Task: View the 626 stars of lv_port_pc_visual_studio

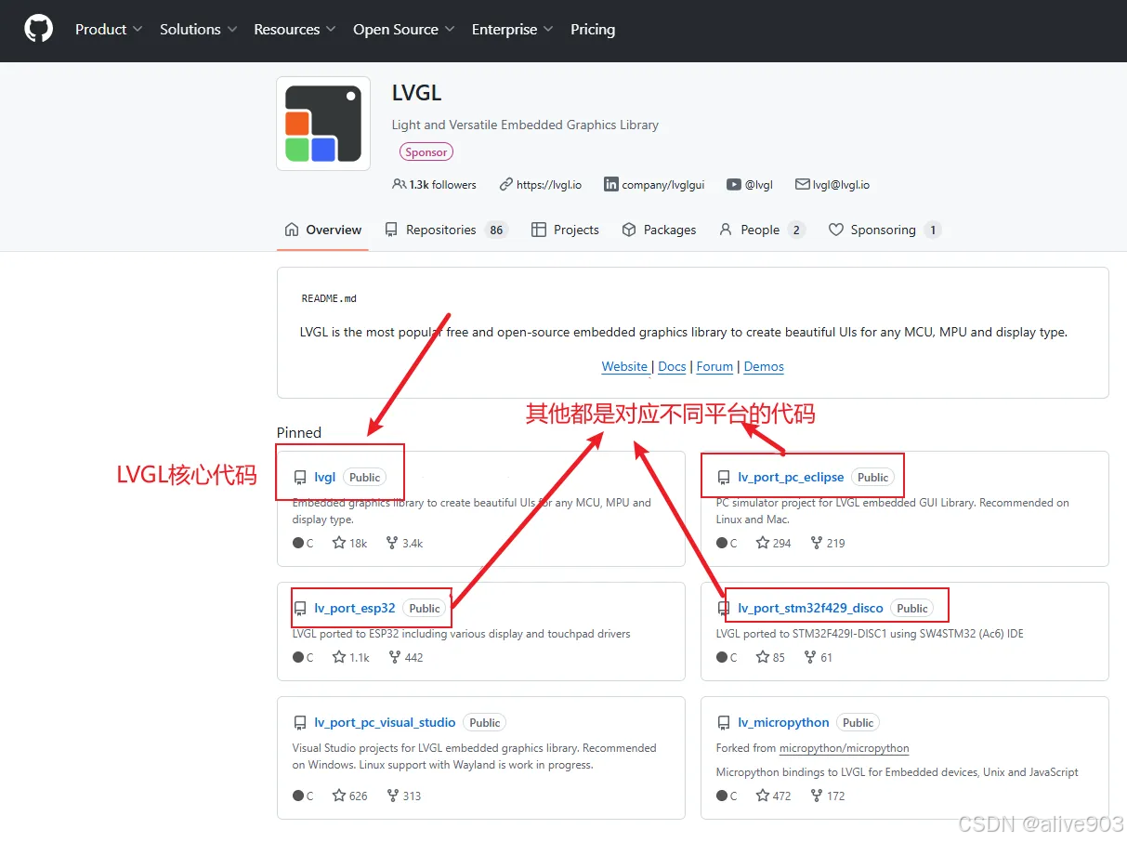Action: 350,796
